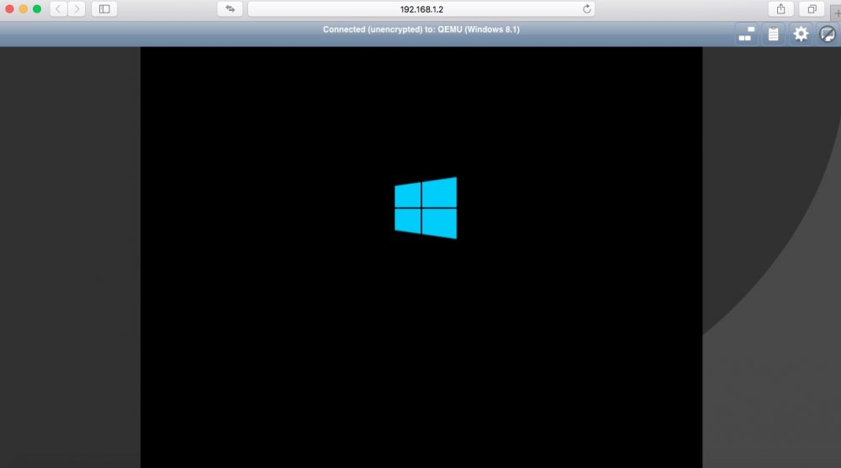The image size is (841, 468).
Task: Click the arrows icon left of address bar
Action: tap(230, 9)
